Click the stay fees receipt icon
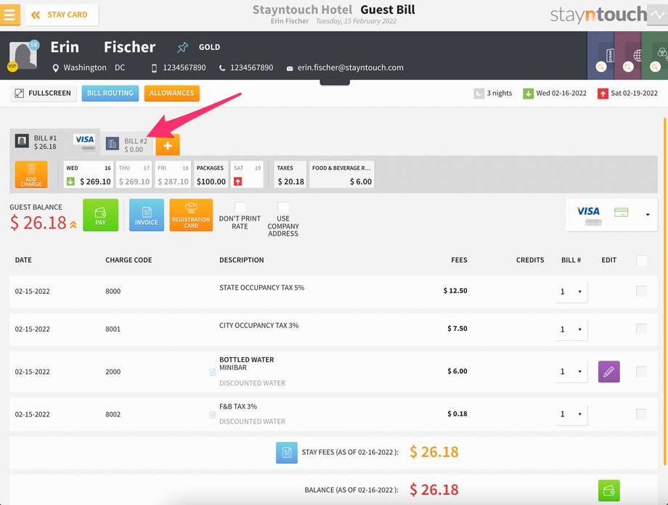Viewport: 668px width, 505px height. click(x=287, y=452)
